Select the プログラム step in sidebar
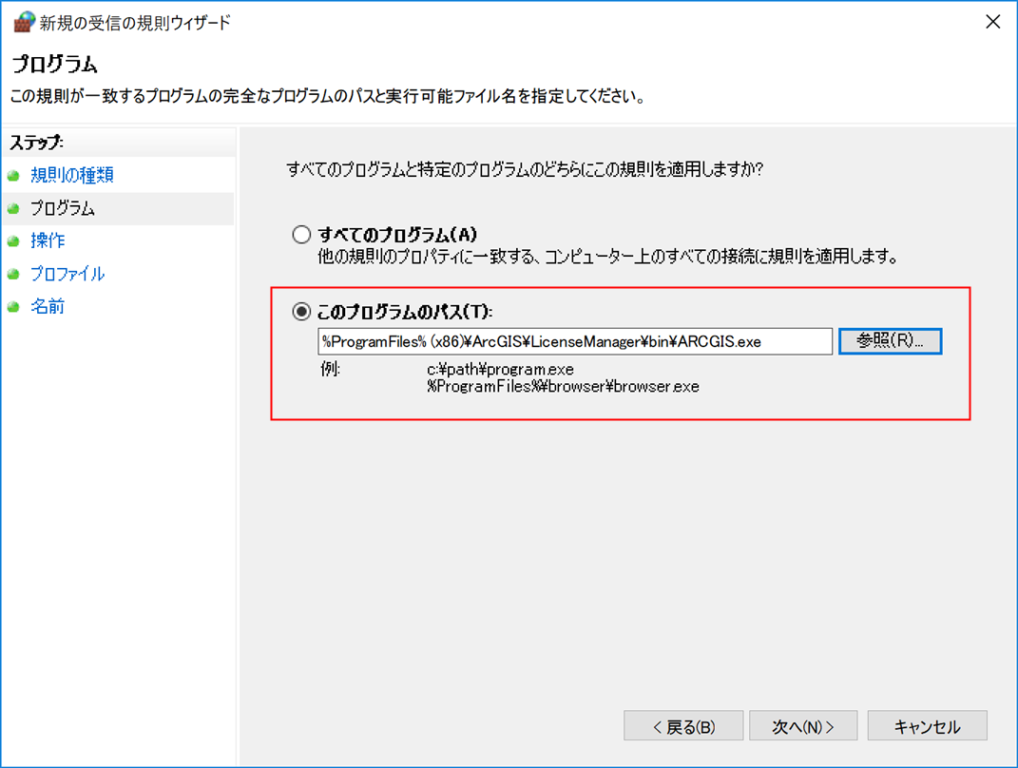The image size is (1018, 768). pos(63,208)
